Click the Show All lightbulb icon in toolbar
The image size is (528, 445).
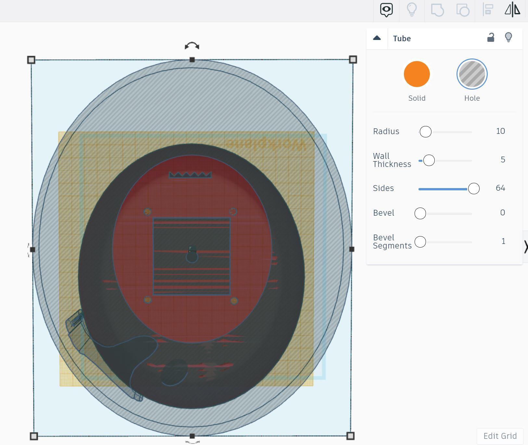point(412,10)
